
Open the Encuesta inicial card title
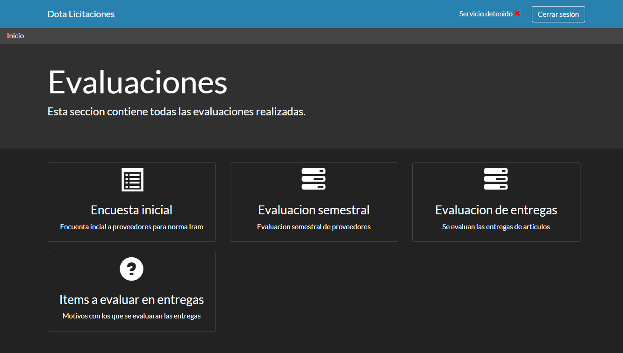(131, 210)
